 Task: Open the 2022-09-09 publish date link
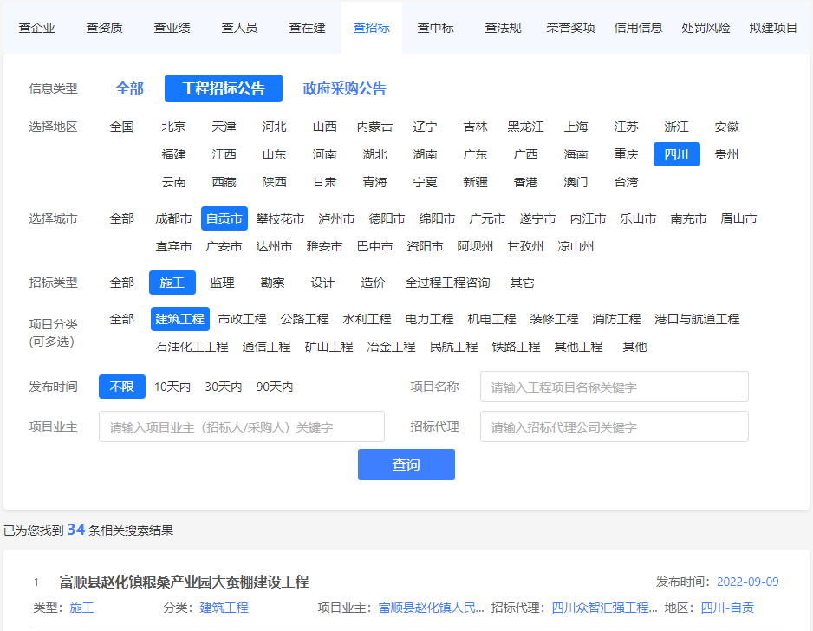pyautogui.click(x=748, y=582)
